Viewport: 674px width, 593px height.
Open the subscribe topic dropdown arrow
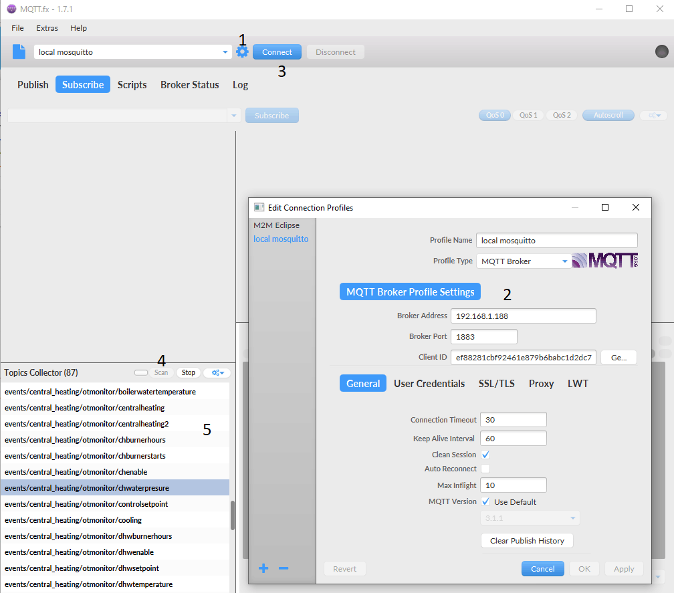pos(233,116)
